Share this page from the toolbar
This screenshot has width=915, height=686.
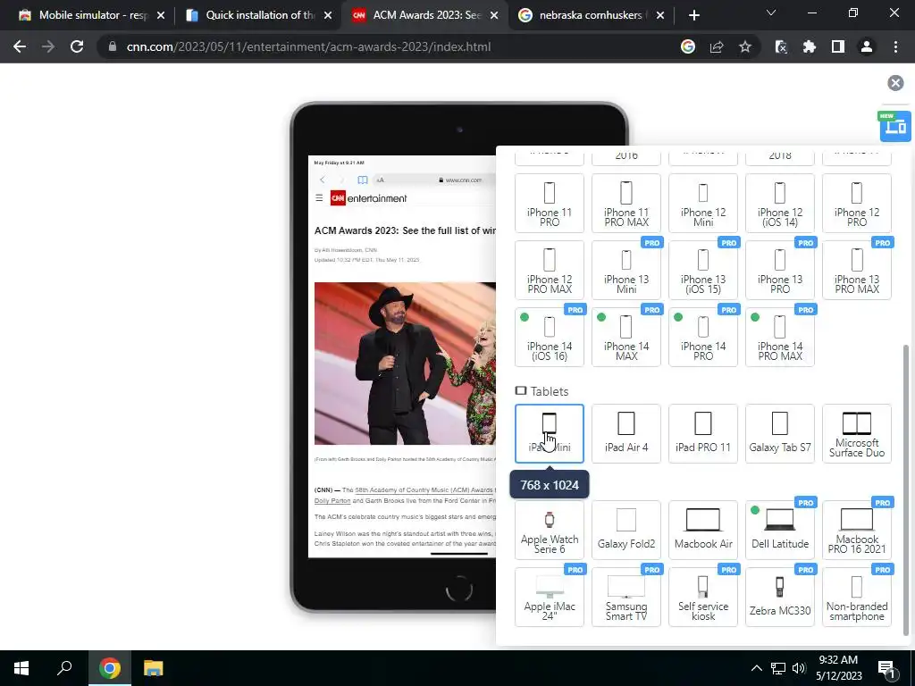[717, 46]
